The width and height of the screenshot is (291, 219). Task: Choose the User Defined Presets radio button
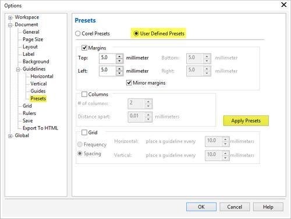(x=136, y=34)
